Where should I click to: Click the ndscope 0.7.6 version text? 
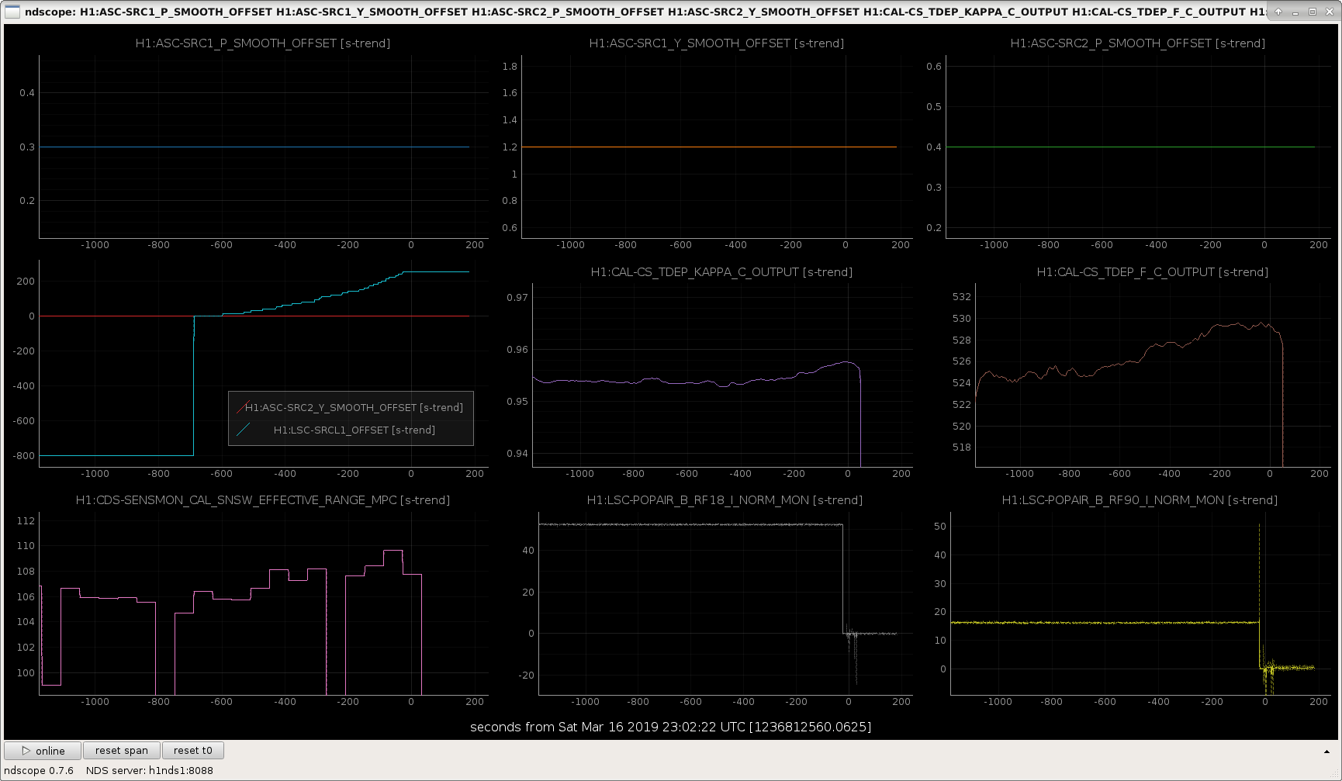(x=39, y=770)
